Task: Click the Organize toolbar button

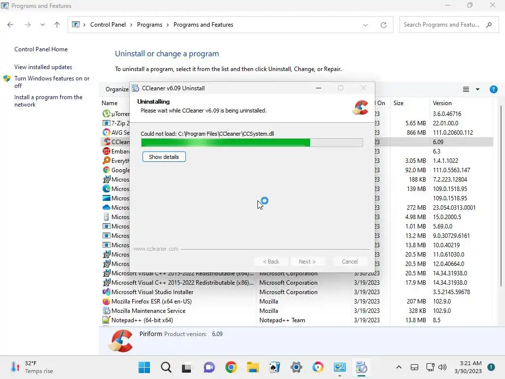Action: [117, 89]
